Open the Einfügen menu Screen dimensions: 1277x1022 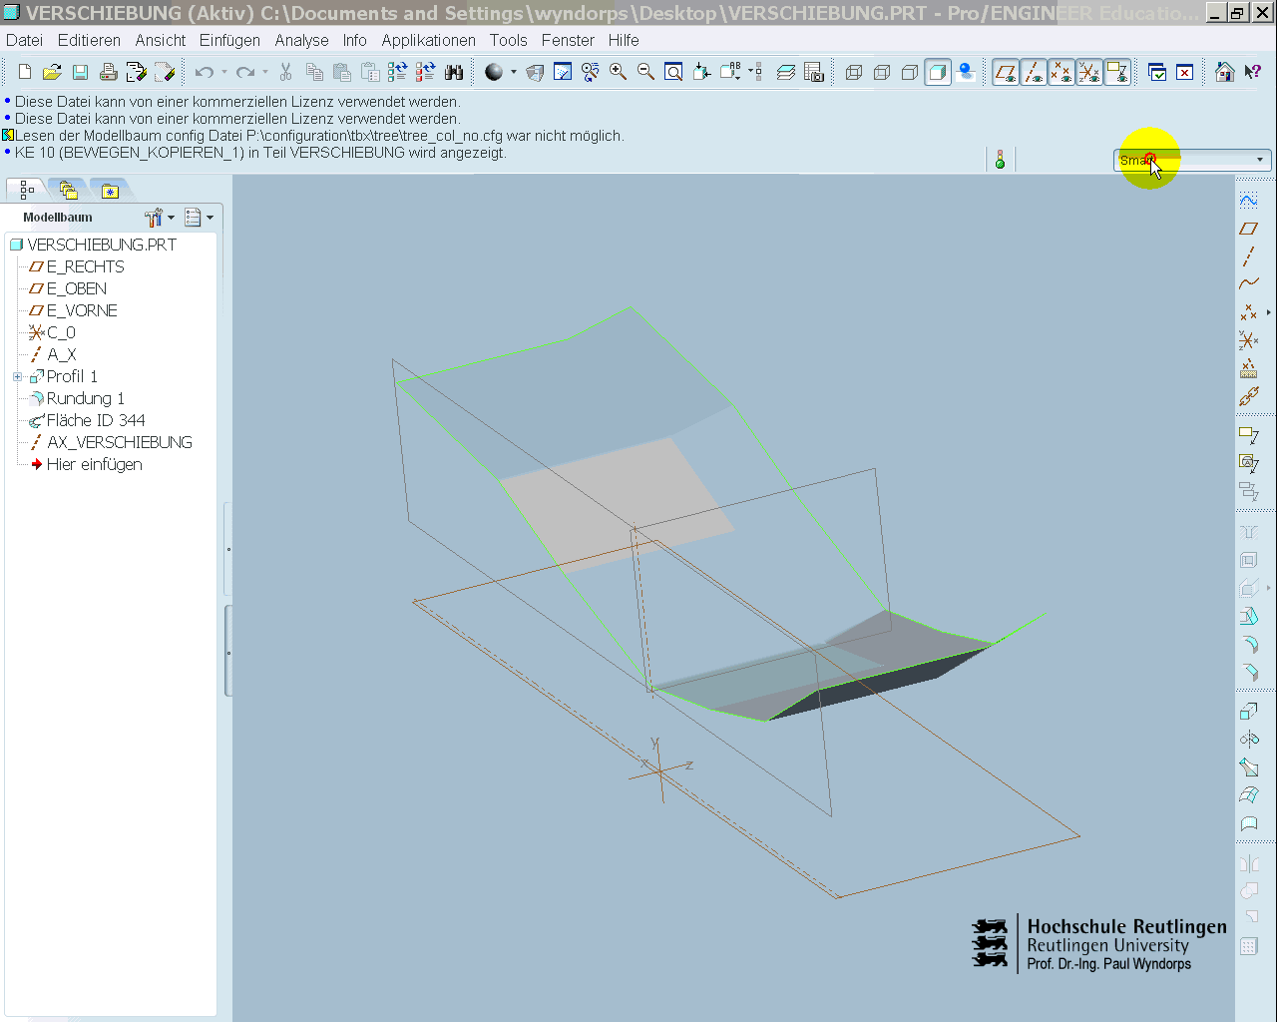coord(229,40)
